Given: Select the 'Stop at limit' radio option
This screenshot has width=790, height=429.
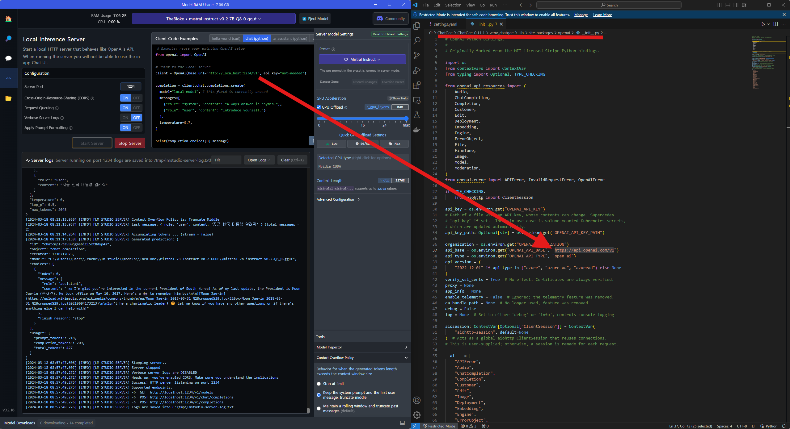Looking at the screenshot, I should point(319,384).
